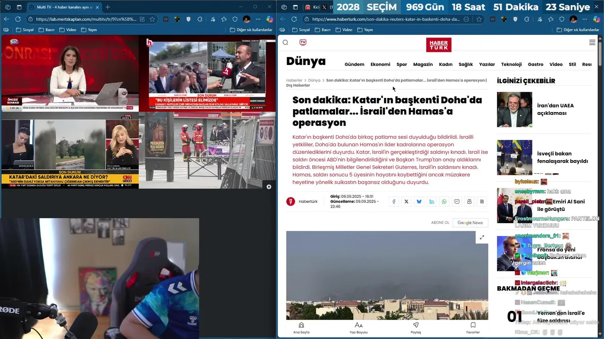Viewport: 604px width, 339px height.
Task: Click the Dünya breadcrumb link
Action: click(x=314, y=81)
